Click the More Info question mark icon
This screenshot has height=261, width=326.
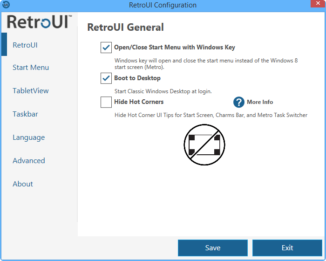tap(238, 102)
